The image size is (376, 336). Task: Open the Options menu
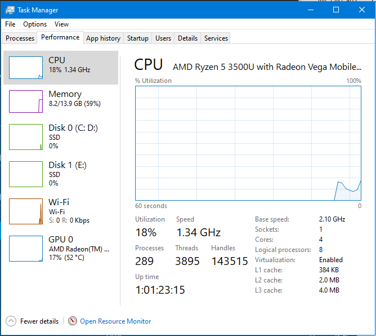click(x=35, y=24)
